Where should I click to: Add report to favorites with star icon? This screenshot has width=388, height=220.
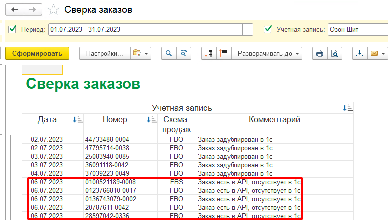53,10
